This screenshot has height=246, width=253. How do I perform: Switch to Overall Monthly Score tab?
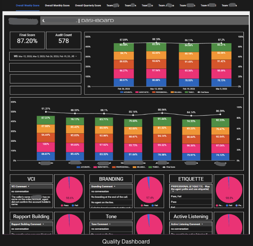pyautogui.click(x=57, y=6)
